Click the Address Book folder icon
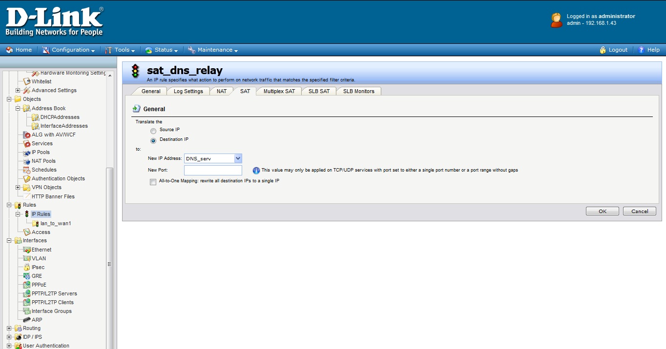The height and width of the screenshot is (349, 666). pos(27,108)
